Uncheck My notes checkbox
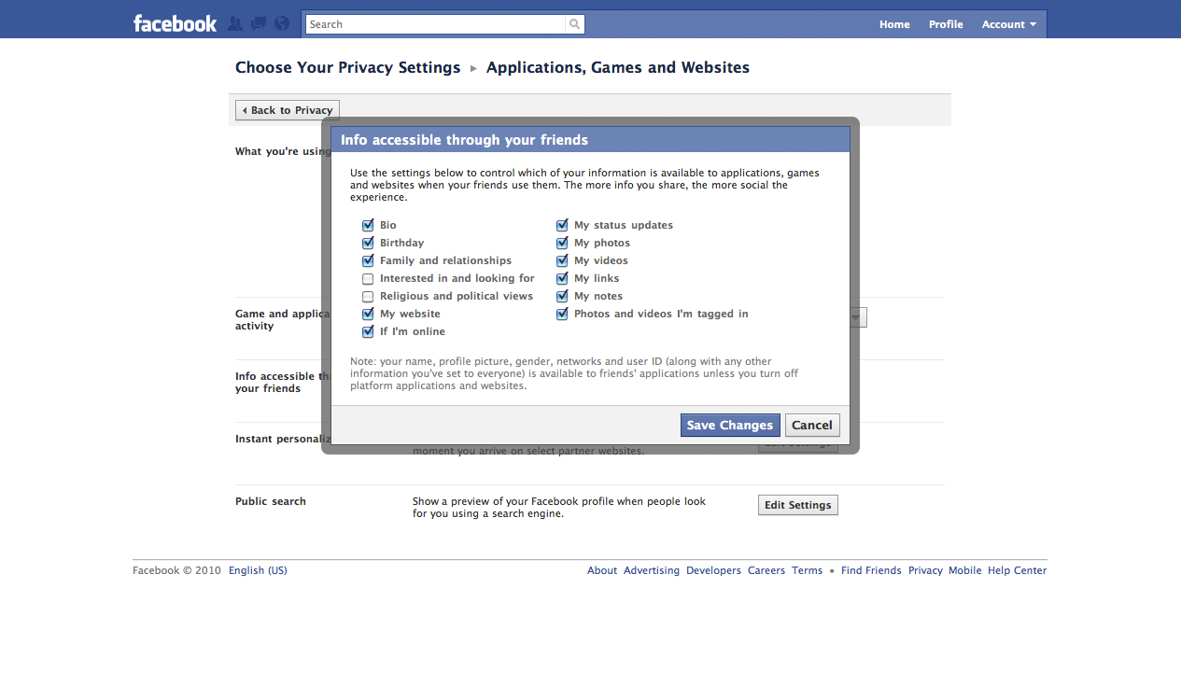This screenshot has width=1181, height=700. coord(562,296)
